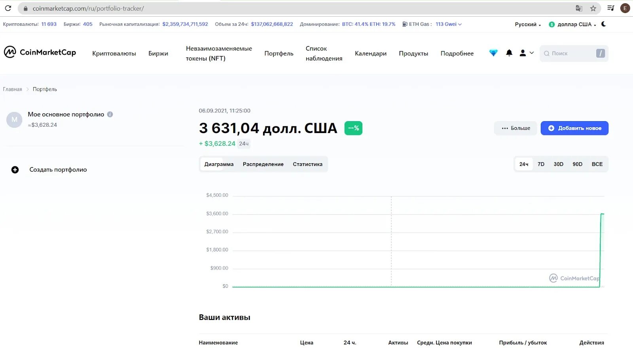Image resolution: width=633 pixels, height=348 pixels.
Task: Sort by Средн. Цена покупки column
Action: pyautogui.click(x=444, y=343)
